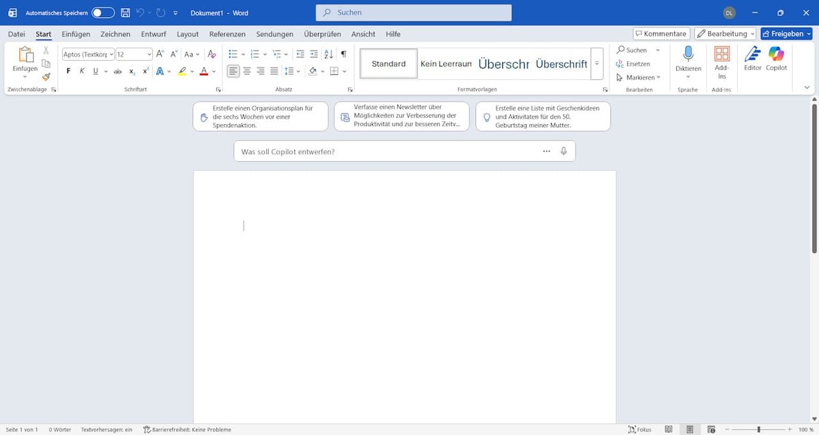The height and width of the screenshot is (435, 819).
Task: Switch to the Einfügen tab
Action: click(76, 34)
